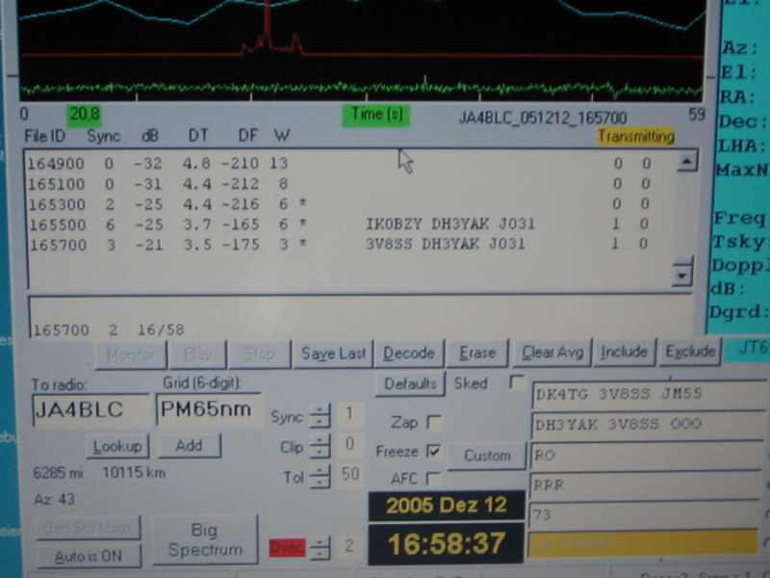Click the Decode button
The image size is (770, 578).
pyautogui.click(x=409, y=354)
